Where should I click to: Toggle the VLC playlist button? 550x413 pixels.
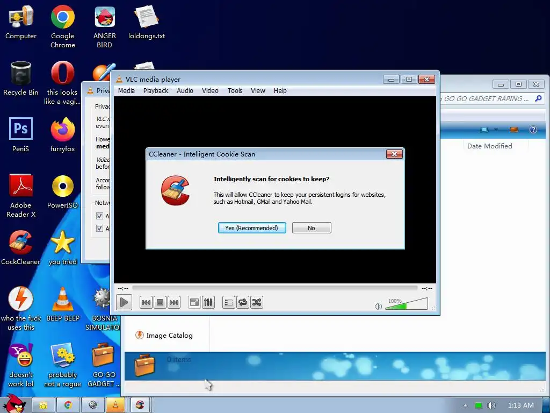(229, 302)
